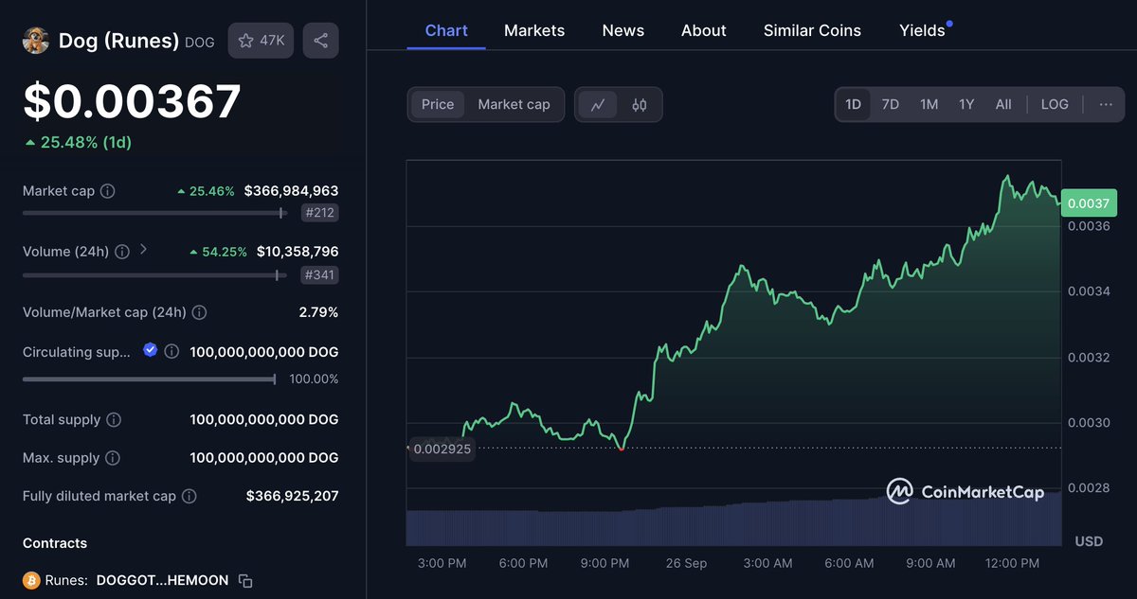1137x599 pixels.
Task: Click the 0.002925 low price label
Action: tap(442, 449)
